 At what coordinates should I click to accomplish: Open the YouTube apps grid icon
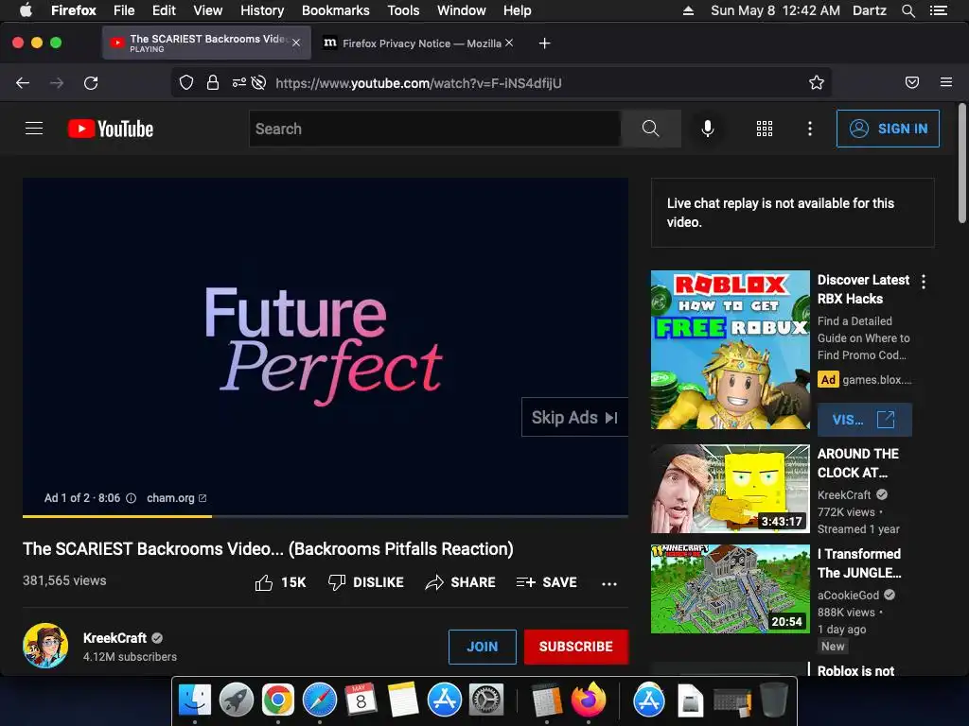[765, 129]
